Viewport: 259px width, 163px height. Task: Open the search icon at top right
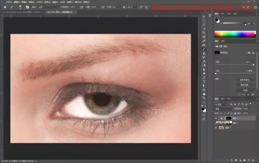click(244, 7)
